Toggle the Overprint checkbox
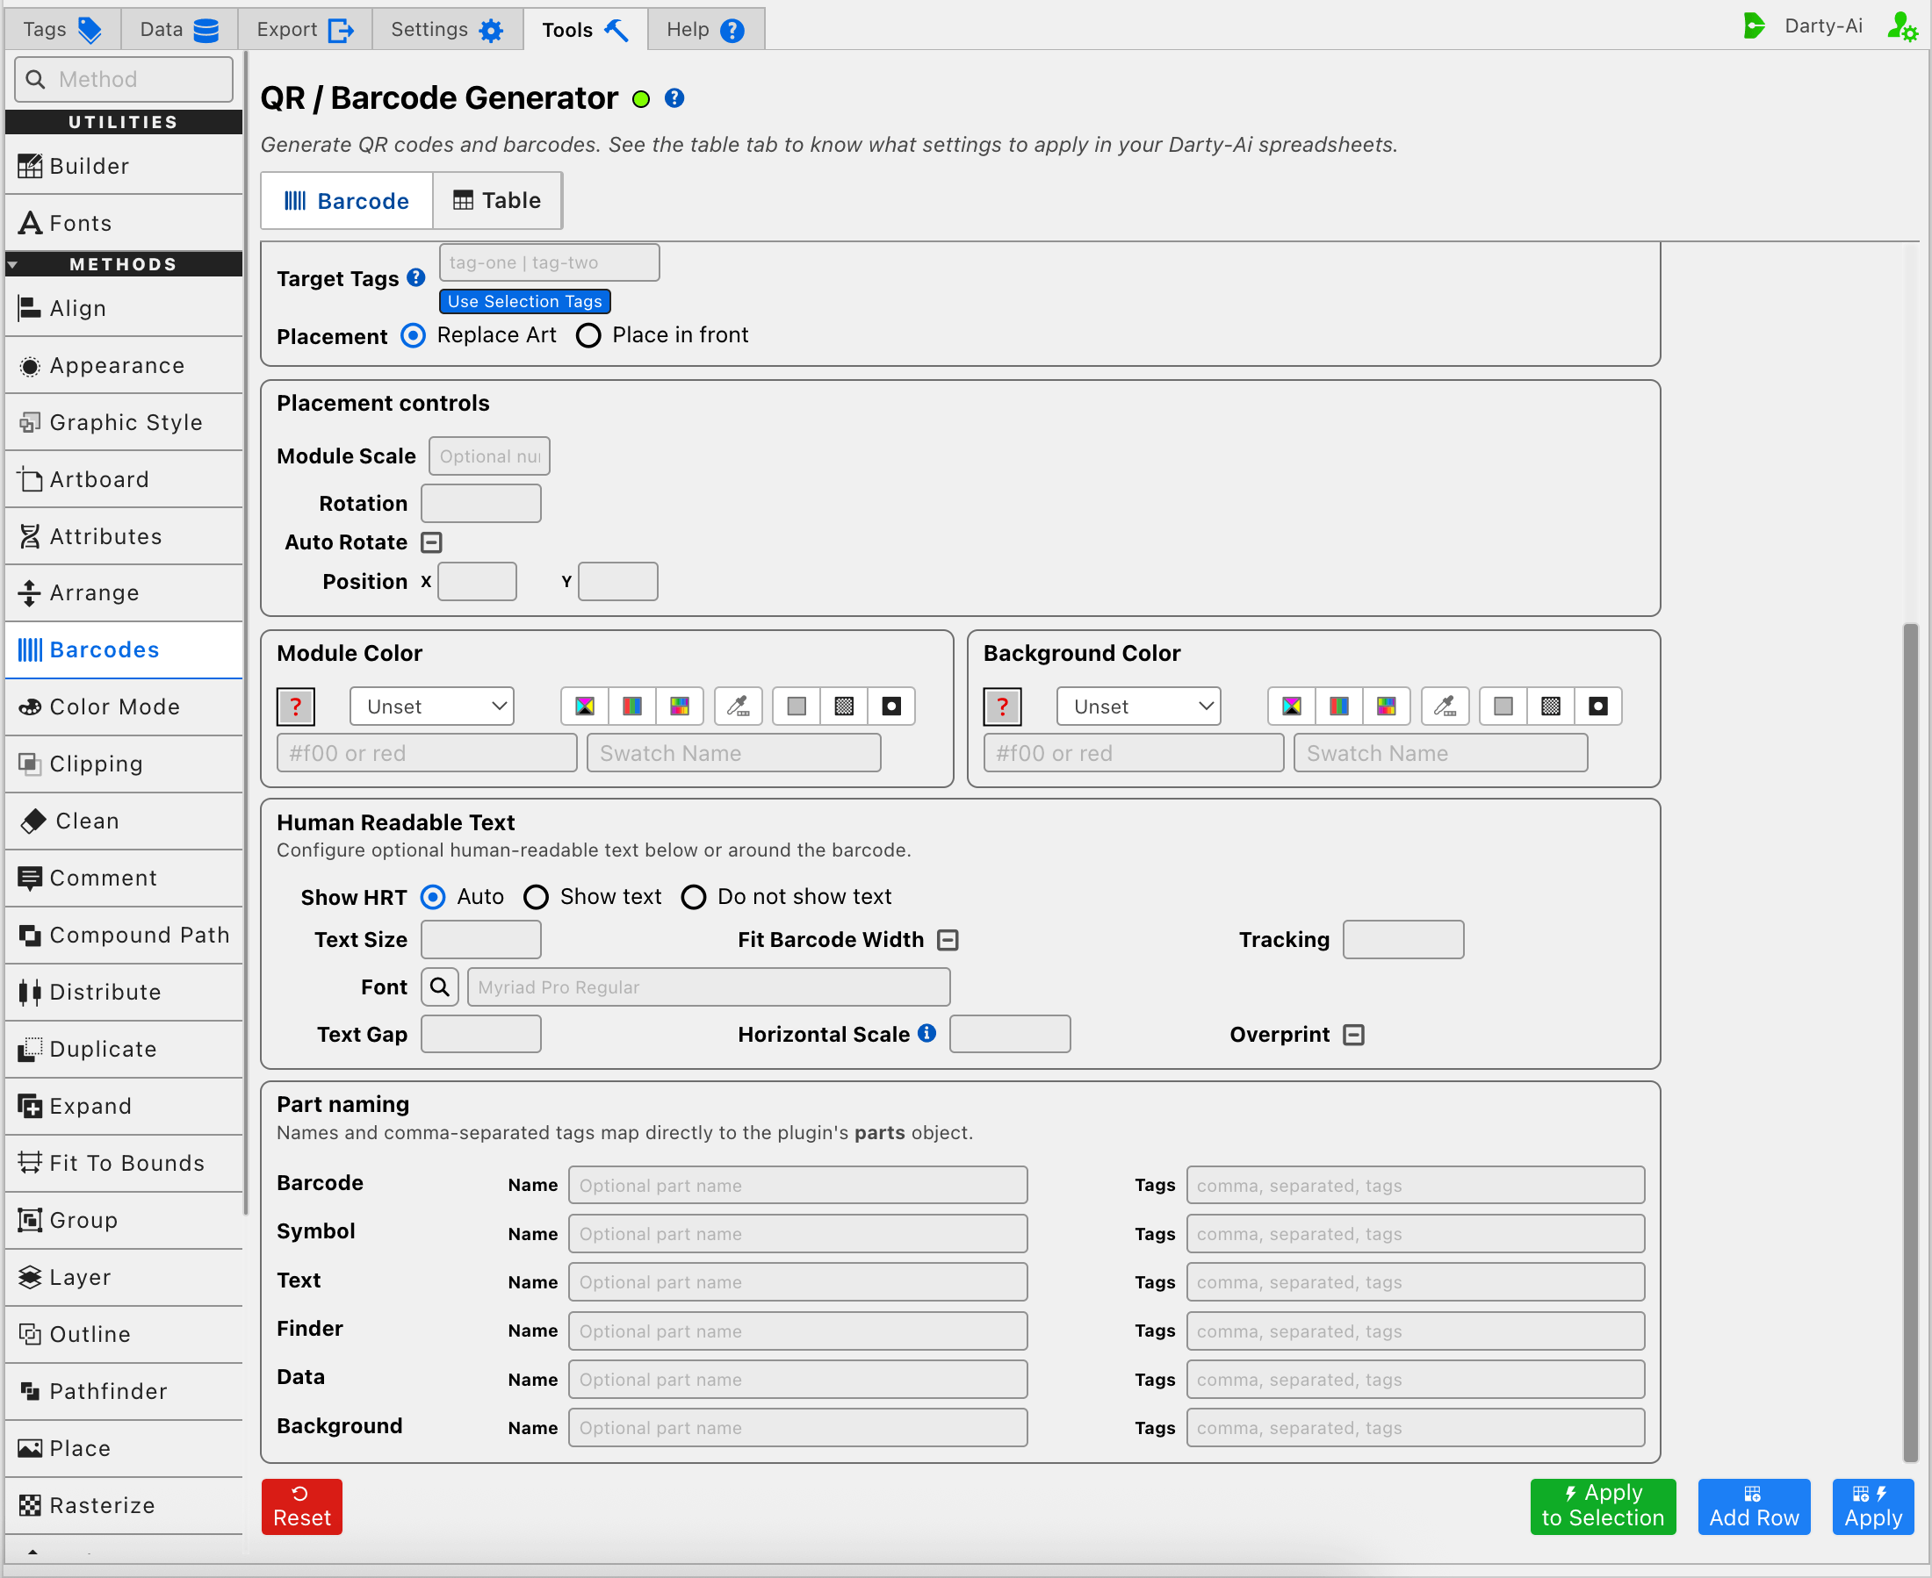Viewport: 1932px width, 1578px height. click(x=1353, y=1035)
